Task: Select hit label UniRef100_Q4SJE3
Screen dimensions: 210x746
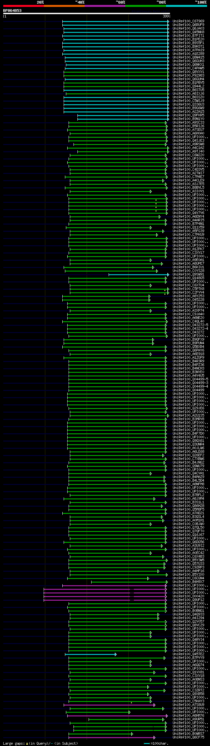Action: pyautogui.click(x=188, y=141)
